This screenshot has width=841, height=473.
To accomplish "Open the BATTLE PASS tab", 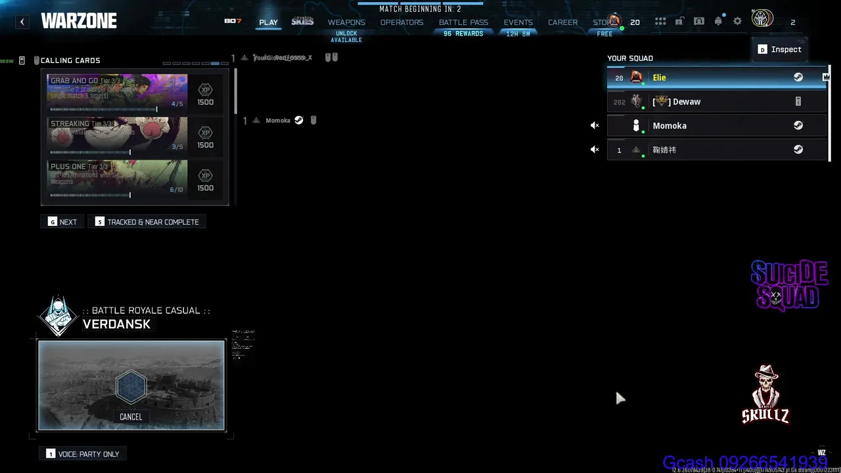I will point(463,22).
